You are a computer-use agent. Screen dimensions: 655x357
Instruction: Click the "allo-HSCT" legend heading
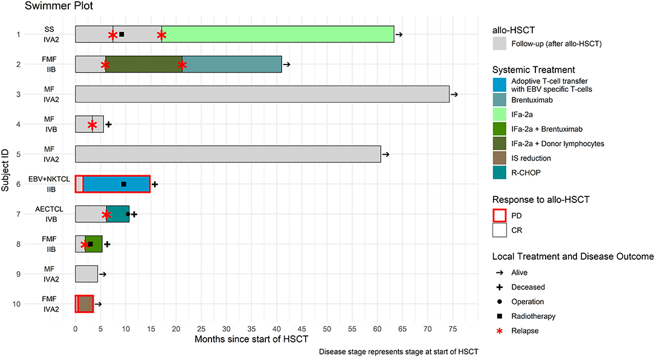[514, 30]
